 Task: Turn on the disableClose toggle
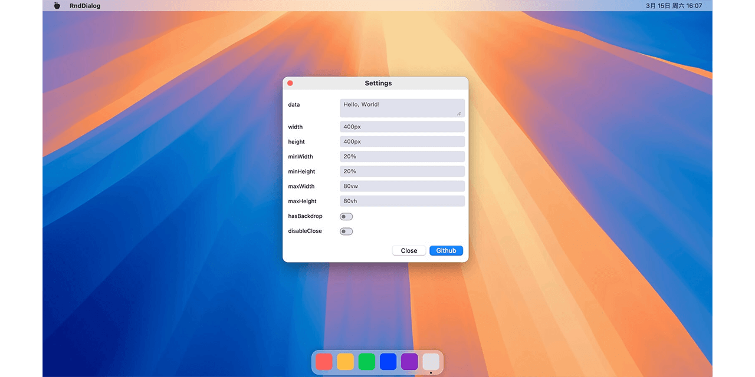tap(346, 232)
